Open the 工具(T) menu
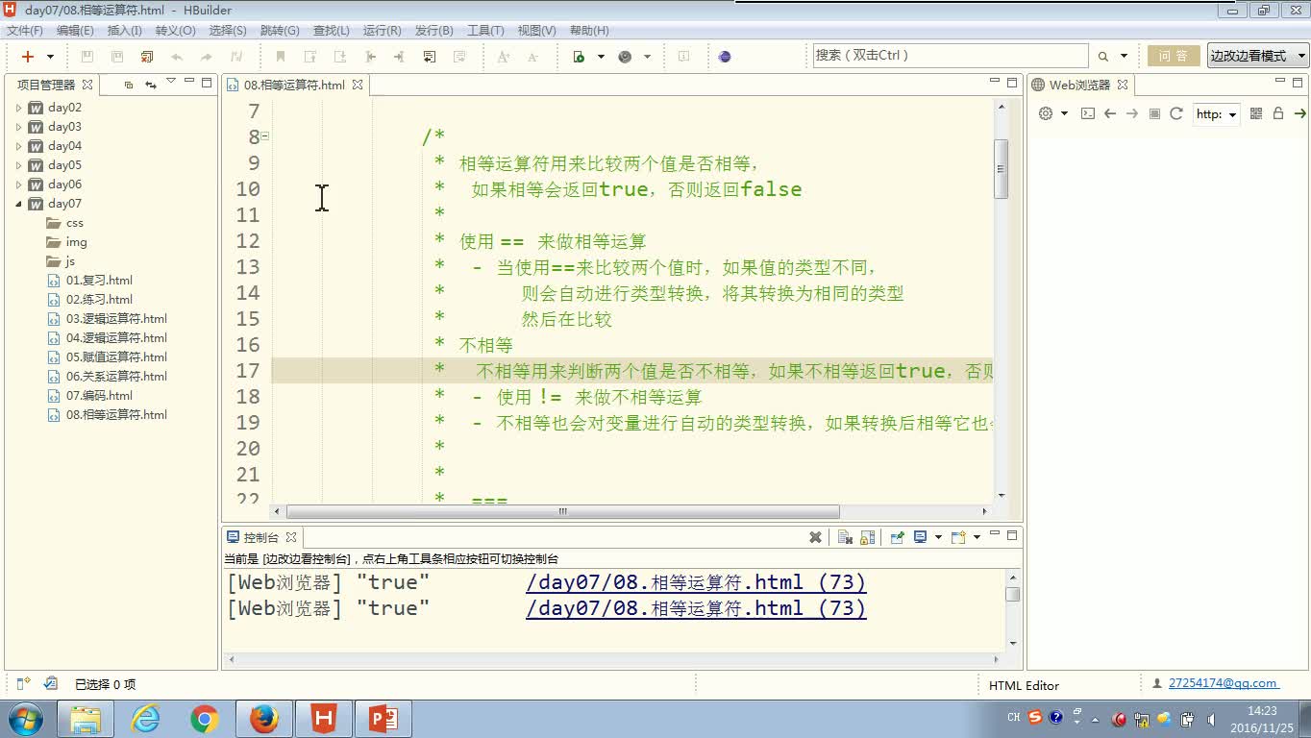 point(485,31)
